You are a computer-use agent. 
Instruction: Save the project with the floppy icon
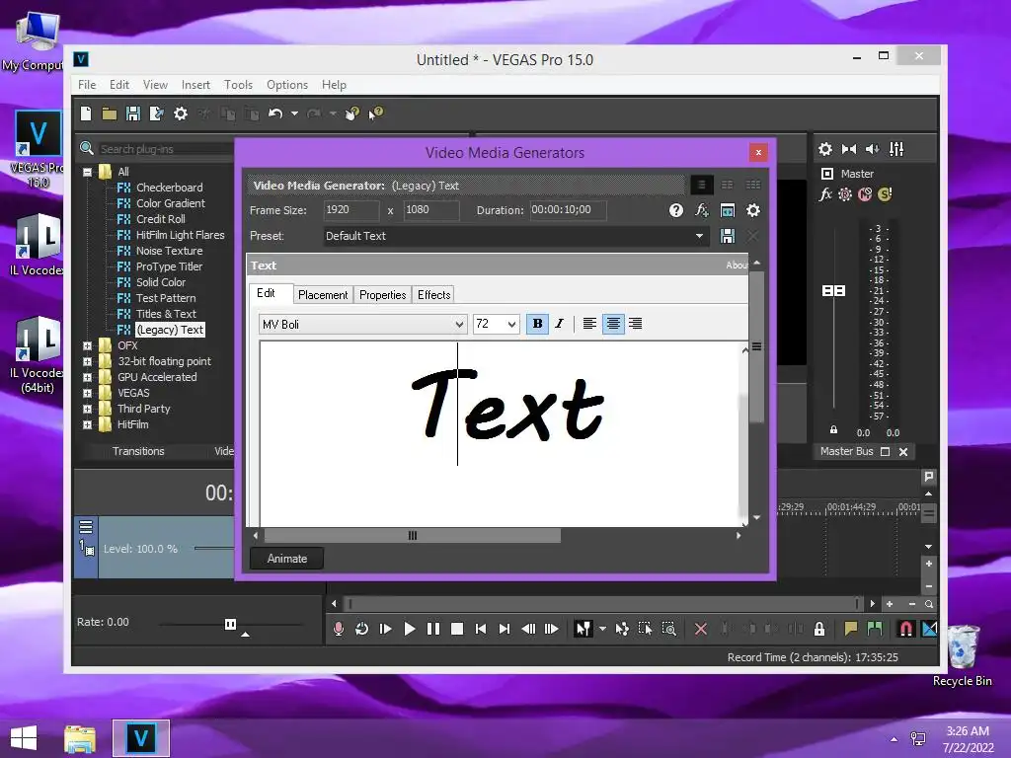(x=133, y=114)
